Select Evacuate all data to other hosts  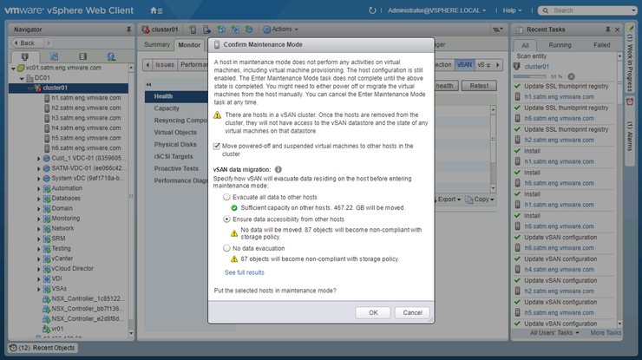click(x=226, y=197)
